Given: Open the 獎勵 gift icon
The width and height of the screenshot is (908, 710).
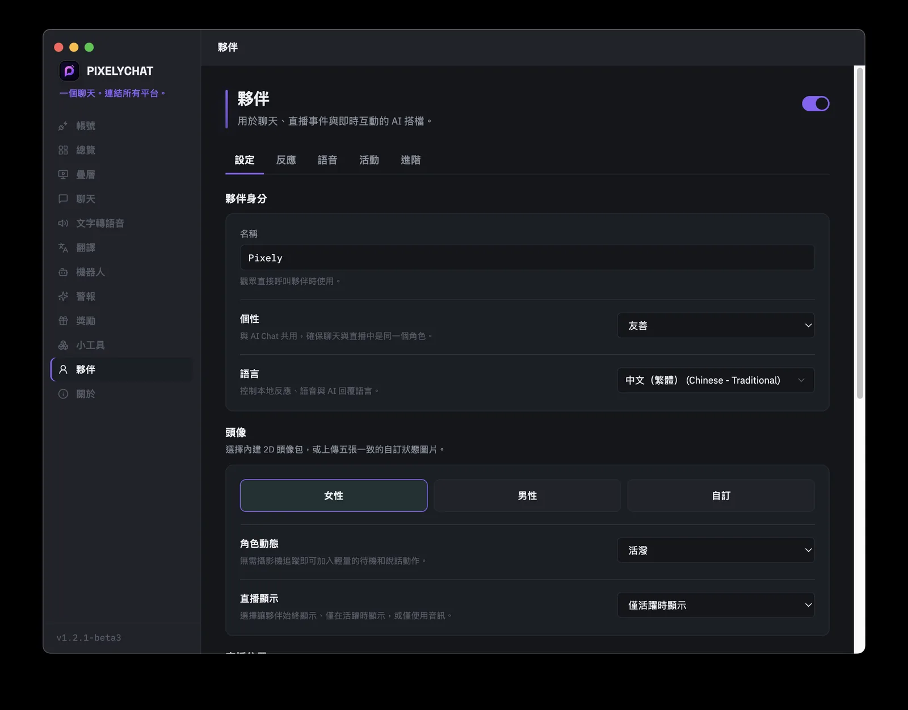Looking at the screenshot, I should (63, 321).
